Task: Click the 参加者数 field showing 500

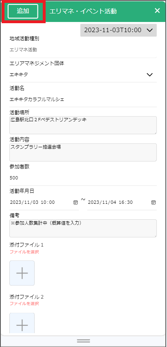Action: [x=83, y=178]
